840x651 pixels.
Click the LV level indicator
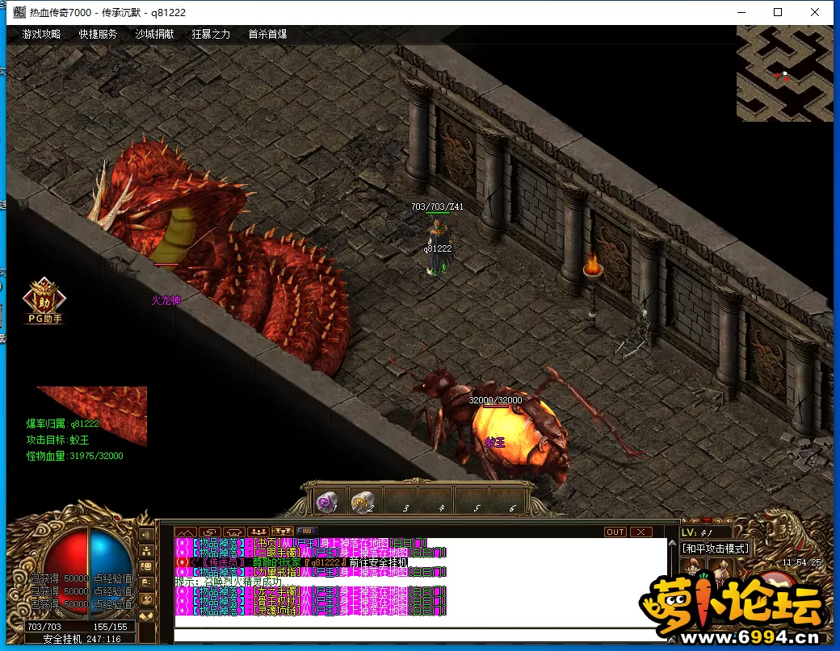(705, 532)
